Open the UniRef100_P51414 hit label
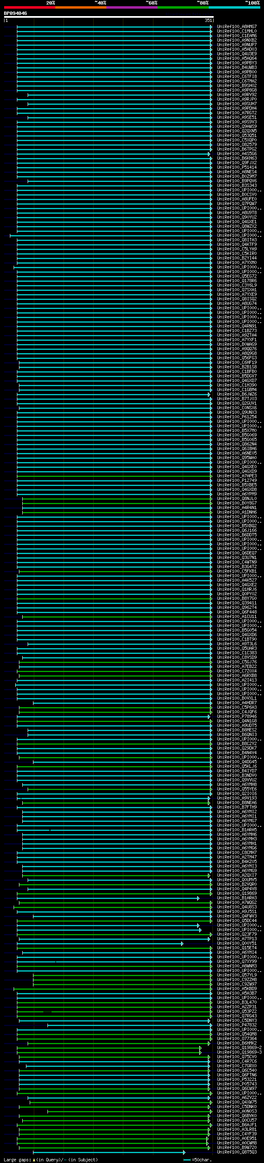The width and height of the screenshot is (264, 1163). pyautogui.click(x=236, y=167)
